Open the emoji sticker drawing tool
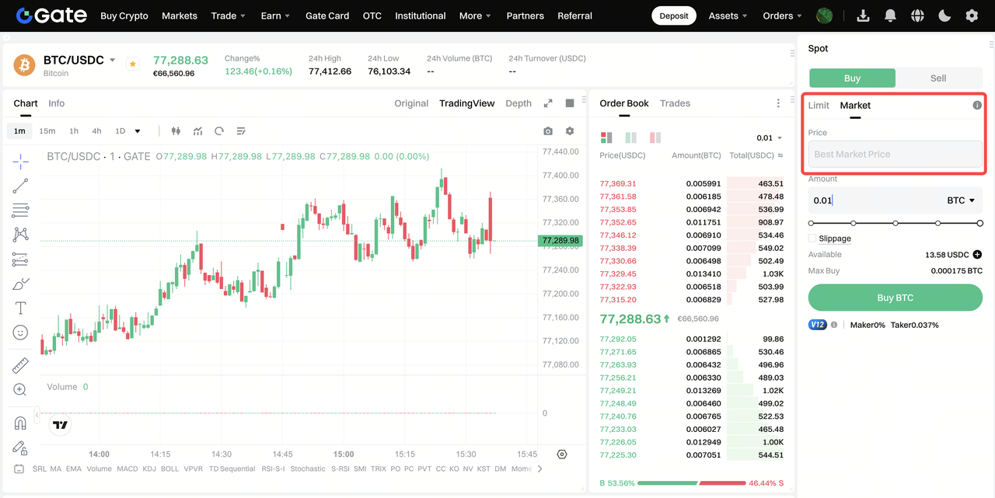This screenshot has width=995, height=498. [20, 333]
